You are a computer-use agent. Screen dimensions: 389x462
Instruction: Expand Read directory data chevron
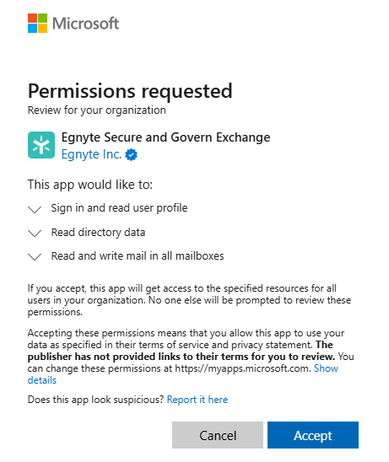click(35, 233)
